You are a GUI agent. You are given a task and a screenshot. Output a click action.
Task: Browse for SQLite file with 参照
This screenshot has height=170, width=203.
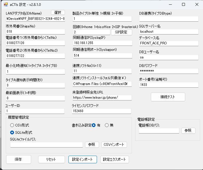pyautogui.click(x=92, y=145)
